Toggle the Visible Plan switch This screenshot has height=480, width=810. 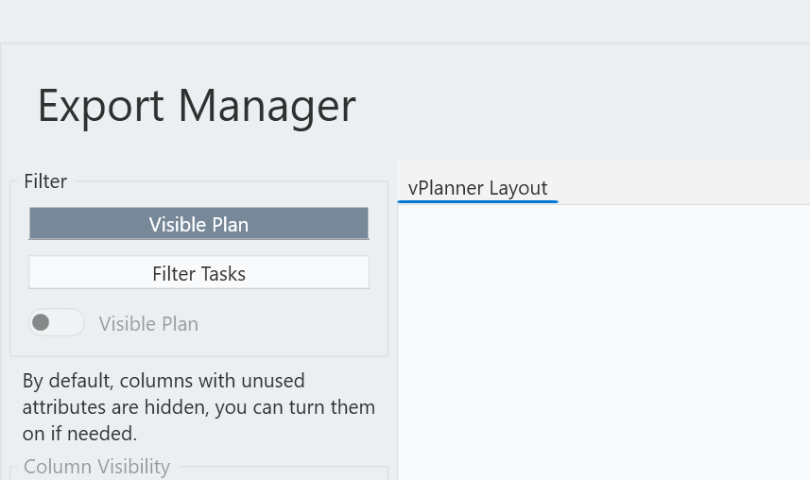click(x=56, y=323)
